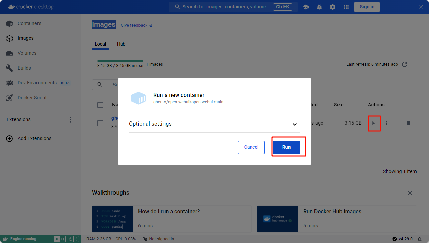Open the Builds section
The height and width of the screenshot is (243, 429).
coord(41,68)
